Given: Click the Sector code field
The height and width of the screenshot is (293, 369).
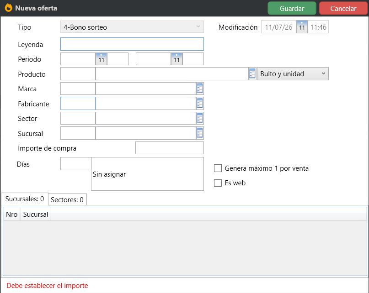Looking at the screenshot, I should 78,118.
